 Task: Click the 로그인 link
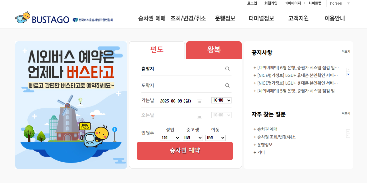point(252,3)
